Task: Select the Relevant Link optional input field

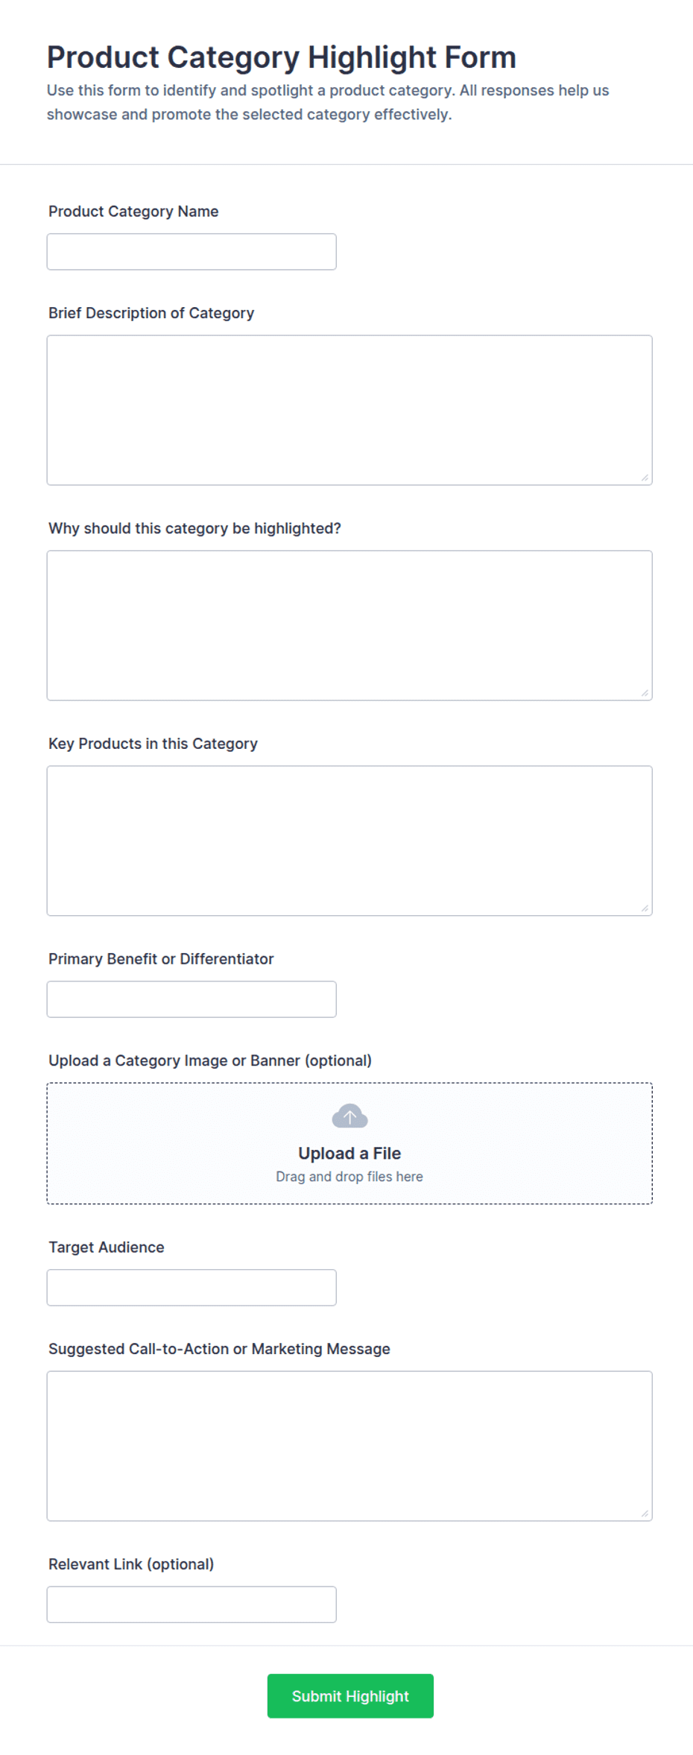Action: (192, 1604)
